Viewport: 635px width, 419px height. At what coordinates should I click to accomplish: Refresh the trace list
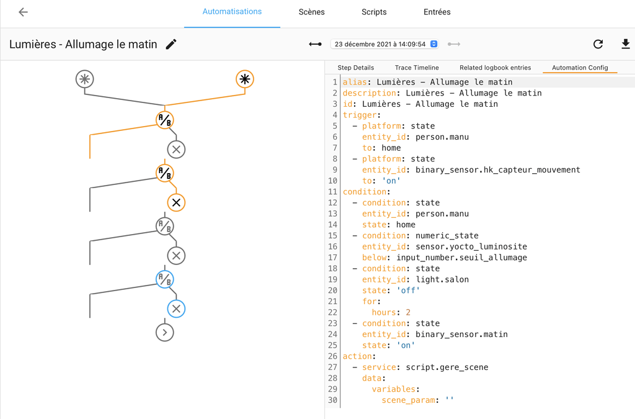pyautogui.click(x=598, y=44)
